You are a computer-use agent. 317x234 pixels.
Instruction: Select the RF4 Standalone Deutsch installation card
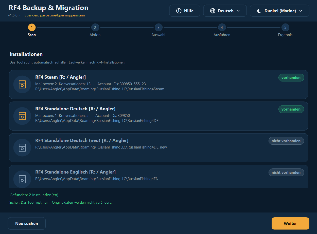pyautogui.click(x=158, y=116)
